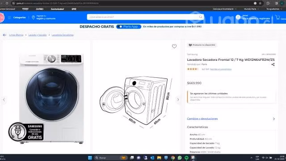The height and width of the screenshot is (161, 286).
Task: Open the browser extensions puzzle icon
Action: [268, 3]
